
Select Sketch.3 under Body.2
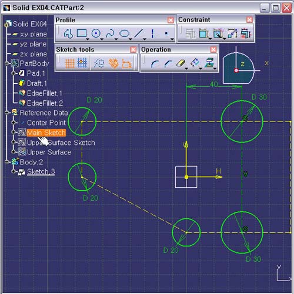pyautogui.click(x=41, y=171)
